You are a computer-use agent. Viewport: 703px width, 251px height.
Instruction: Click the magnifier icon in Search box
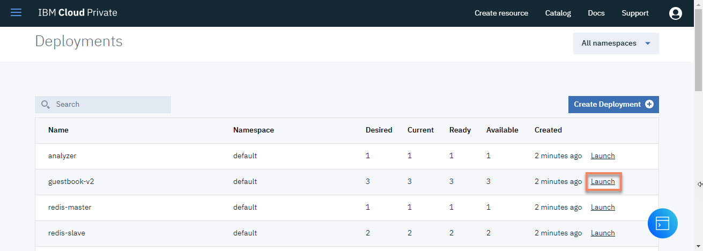click(x=46, y=105)
